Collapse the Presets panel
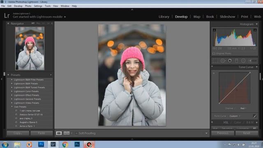The image size is (263, 148). pos(8,75)
